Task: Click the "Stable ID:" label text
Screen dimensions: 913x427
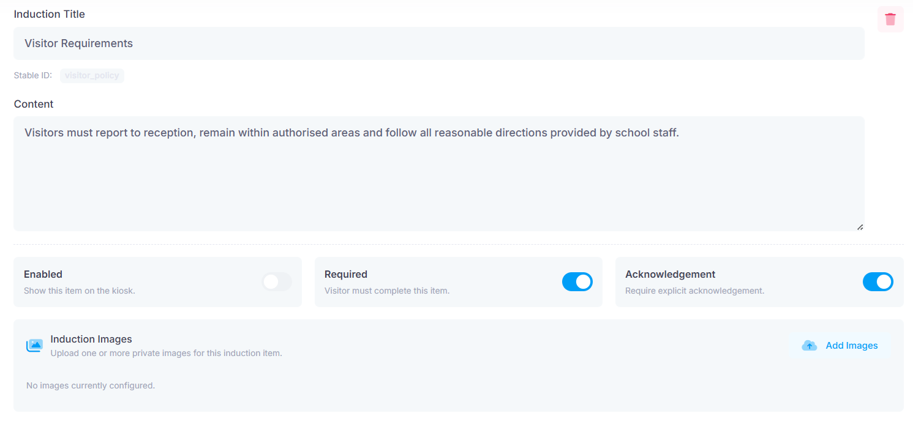Action: tap(33, 76)
